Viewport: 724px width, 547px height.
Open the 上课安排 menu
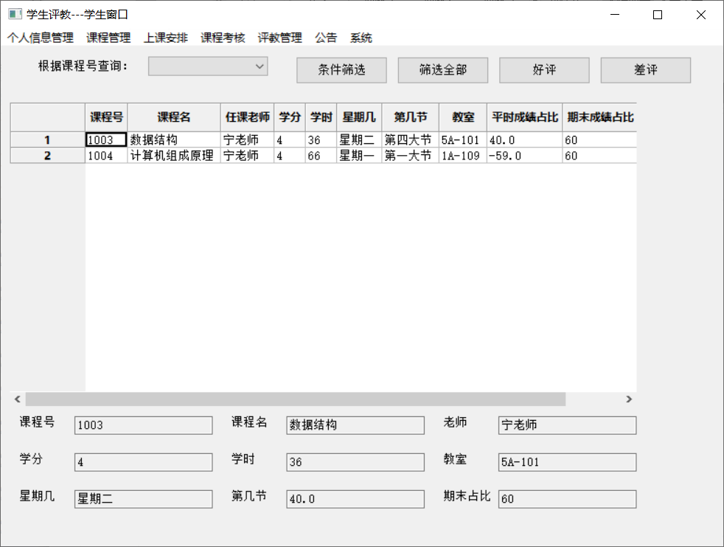(x=166, y=38)
